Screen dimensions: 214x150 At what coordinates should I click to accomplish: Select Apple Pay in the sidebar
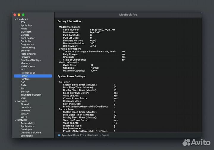tap(26, 26)
